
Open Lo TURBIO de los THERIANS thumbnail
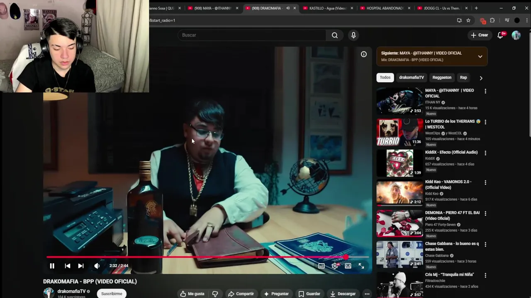[399, 132]
